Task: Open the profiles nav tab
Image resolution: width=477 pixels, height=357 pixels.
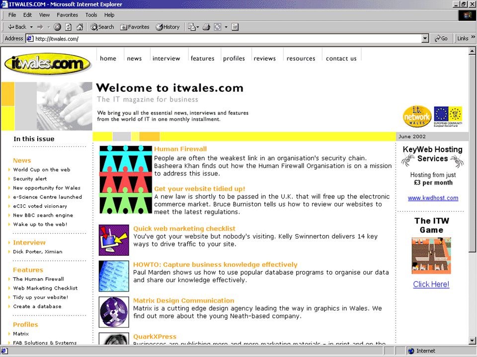Action: pyautogui.click(x=234, y=59)
